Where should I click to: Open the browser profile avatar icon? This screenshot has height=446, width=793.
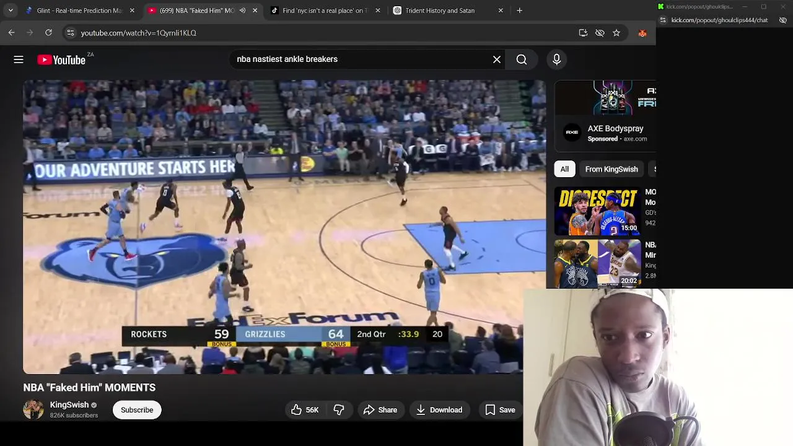(x=642, y=33)
